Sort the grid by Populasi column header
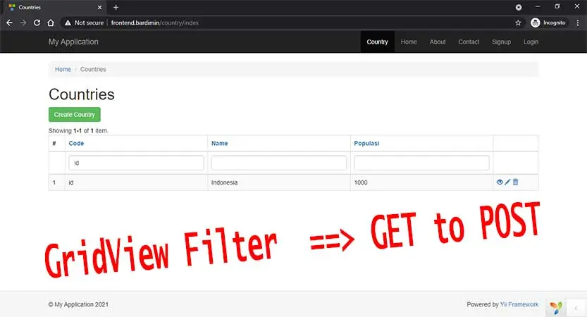 click(x=366, y=143)
